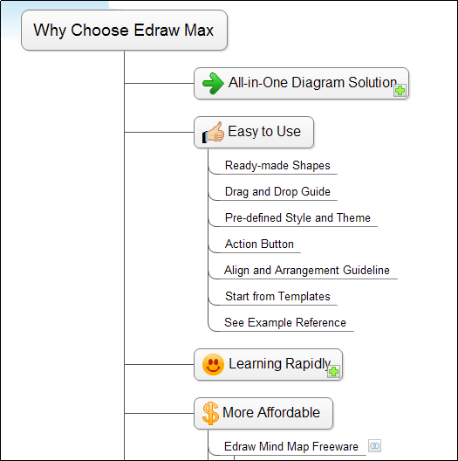Select the Learning Rapidly topic text
Viewport: 458px width, 461px height.
pos(280,364)
